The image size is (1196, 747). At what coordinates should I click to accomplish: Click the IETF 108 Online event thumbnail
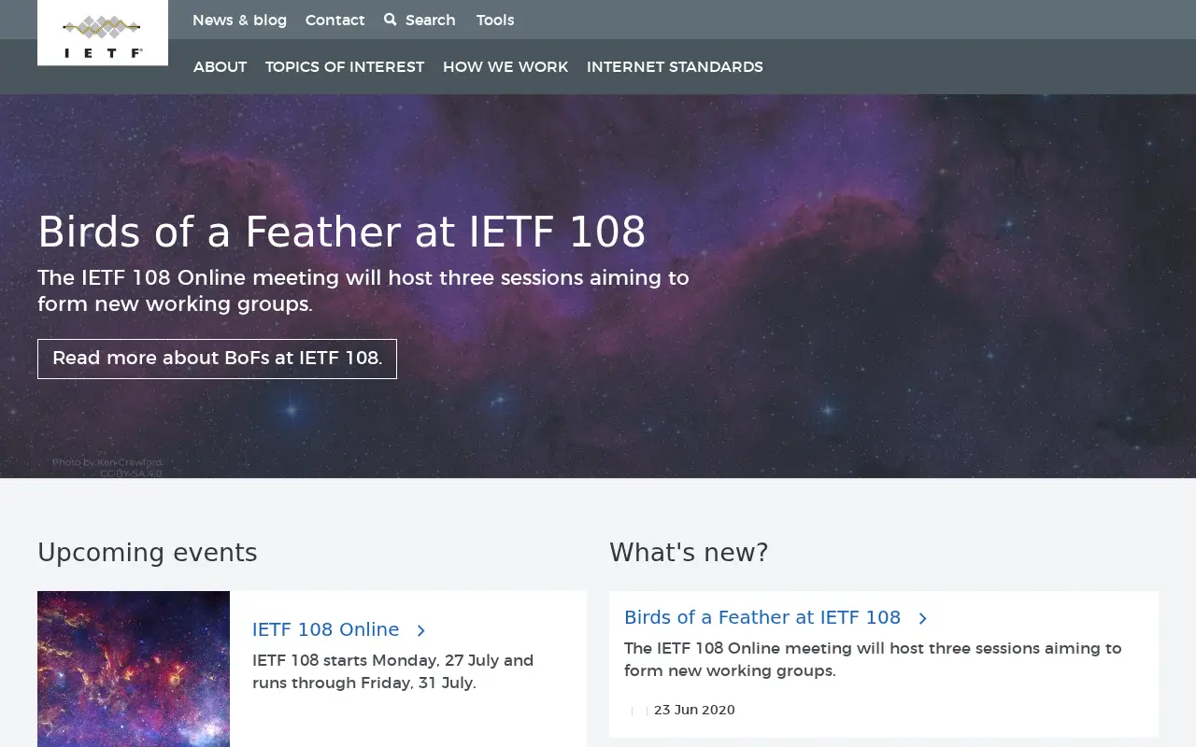click(x=134, y=669)
